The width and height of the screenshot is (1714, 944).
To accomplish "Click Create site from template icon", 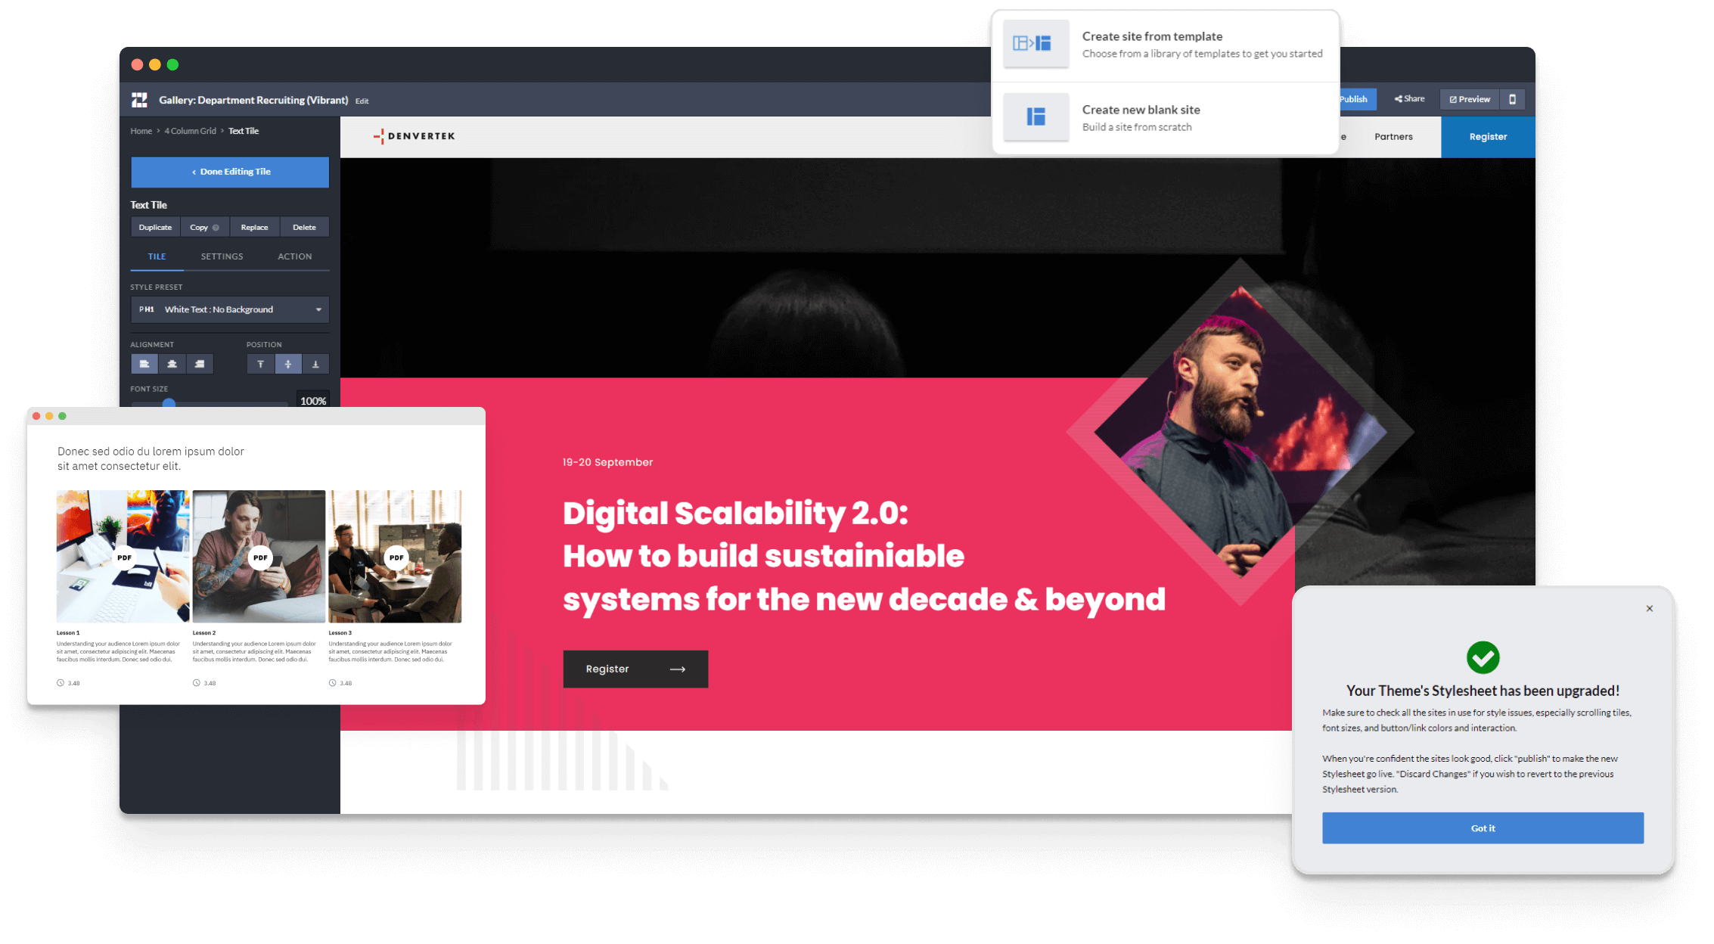I will coord(1036,43).
